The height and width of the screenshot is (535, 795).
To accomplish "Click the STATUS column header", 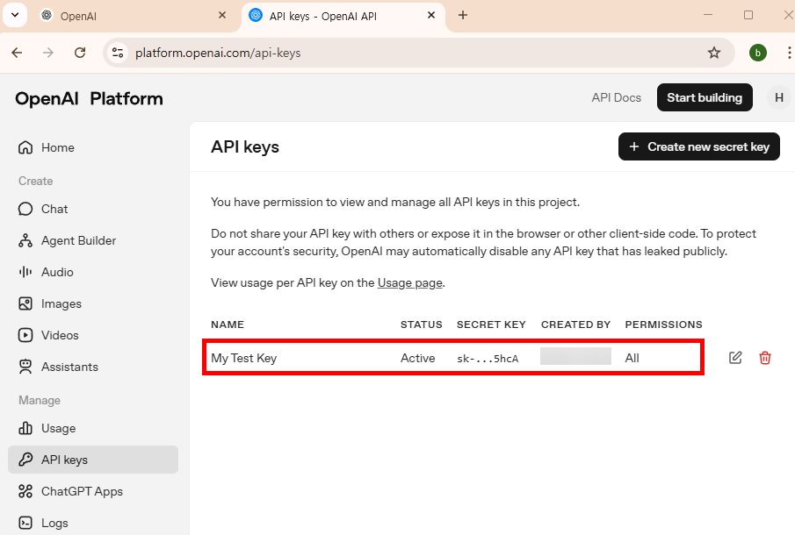I will point(422,325).
